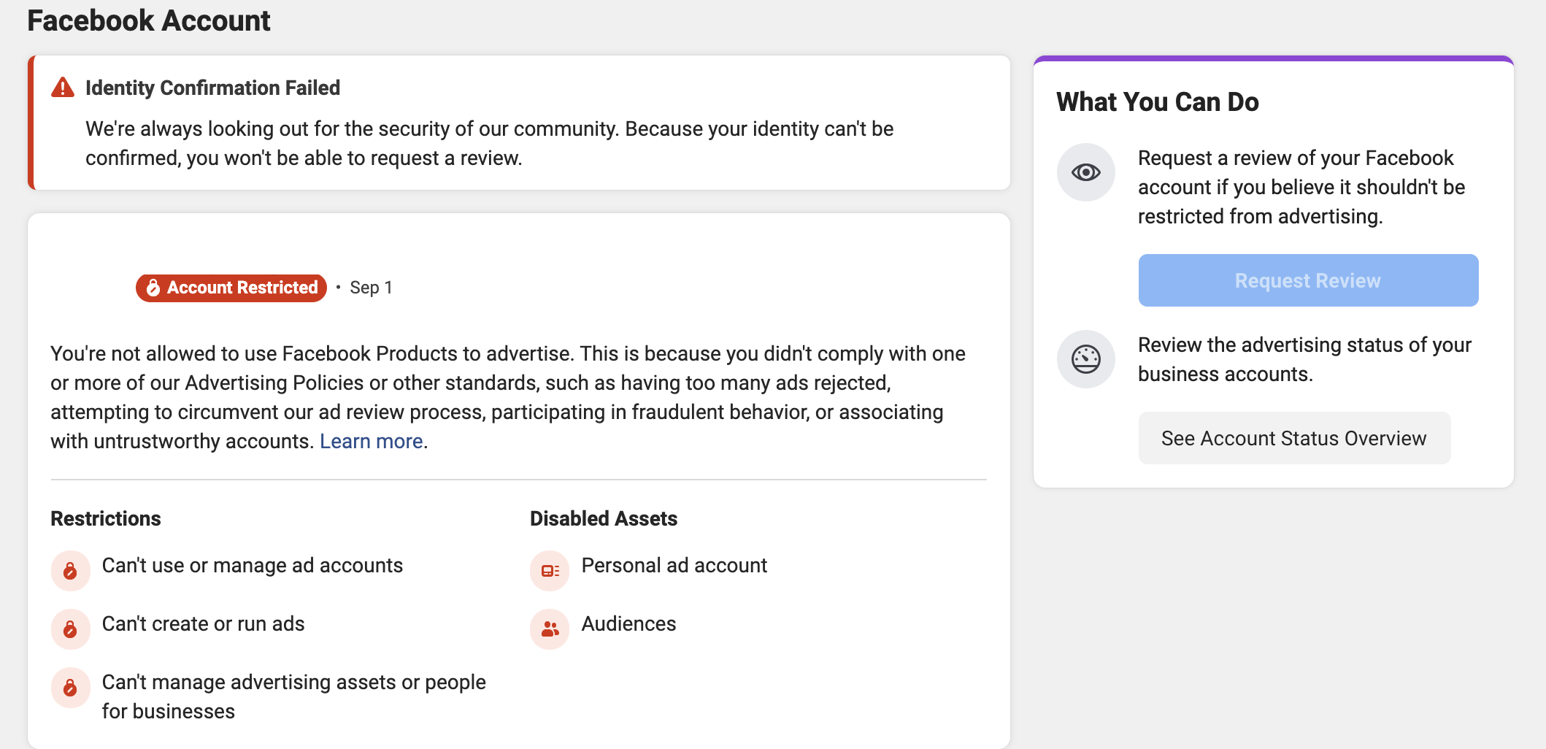Screen dimensions: 1546x749
Task: Select Can't create or run ads text
Action: pyautogui.click(x=204, y=623)
